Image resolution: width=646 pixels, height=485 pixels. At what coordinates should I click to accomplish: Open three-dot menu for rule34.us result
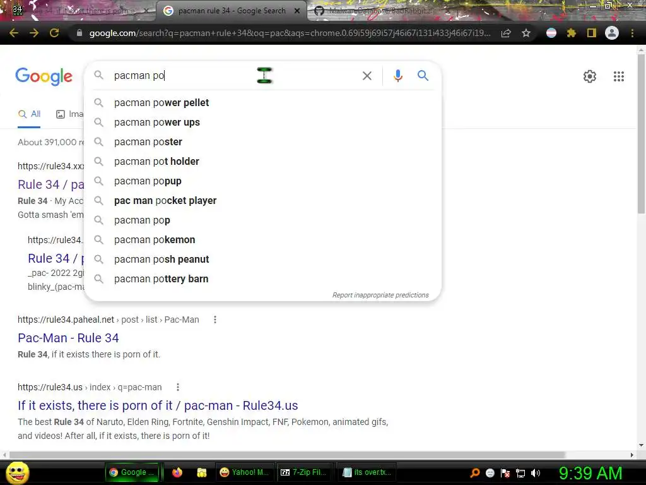(x=177, y=387)
